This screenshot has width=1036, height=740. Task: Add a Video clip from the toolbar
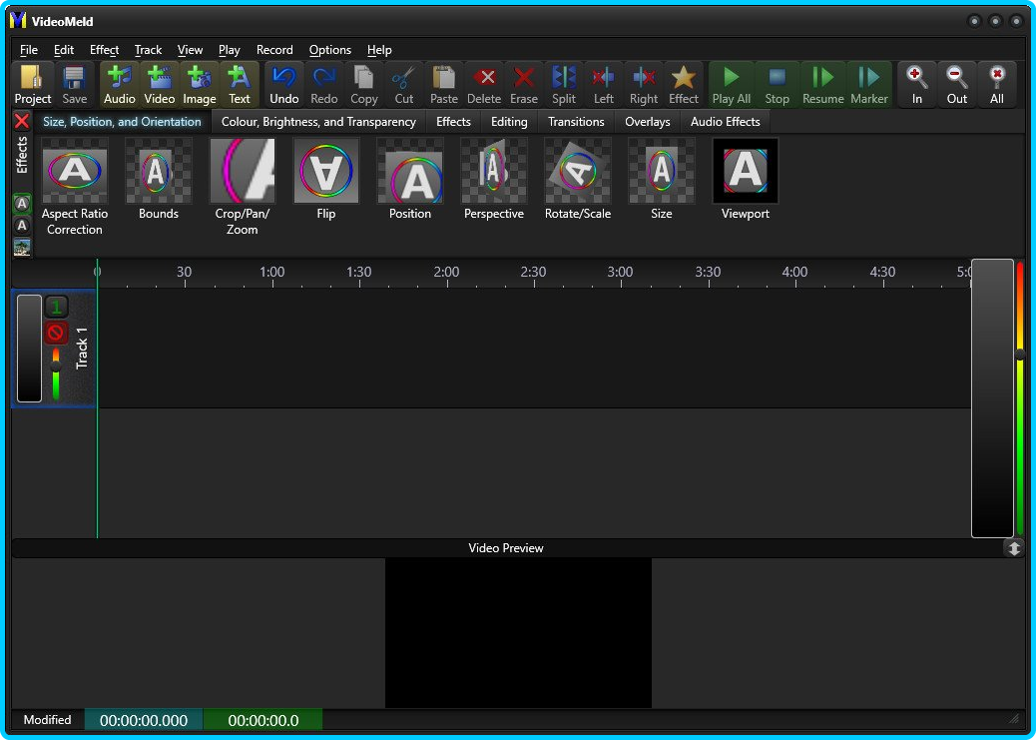coord(160,85)
